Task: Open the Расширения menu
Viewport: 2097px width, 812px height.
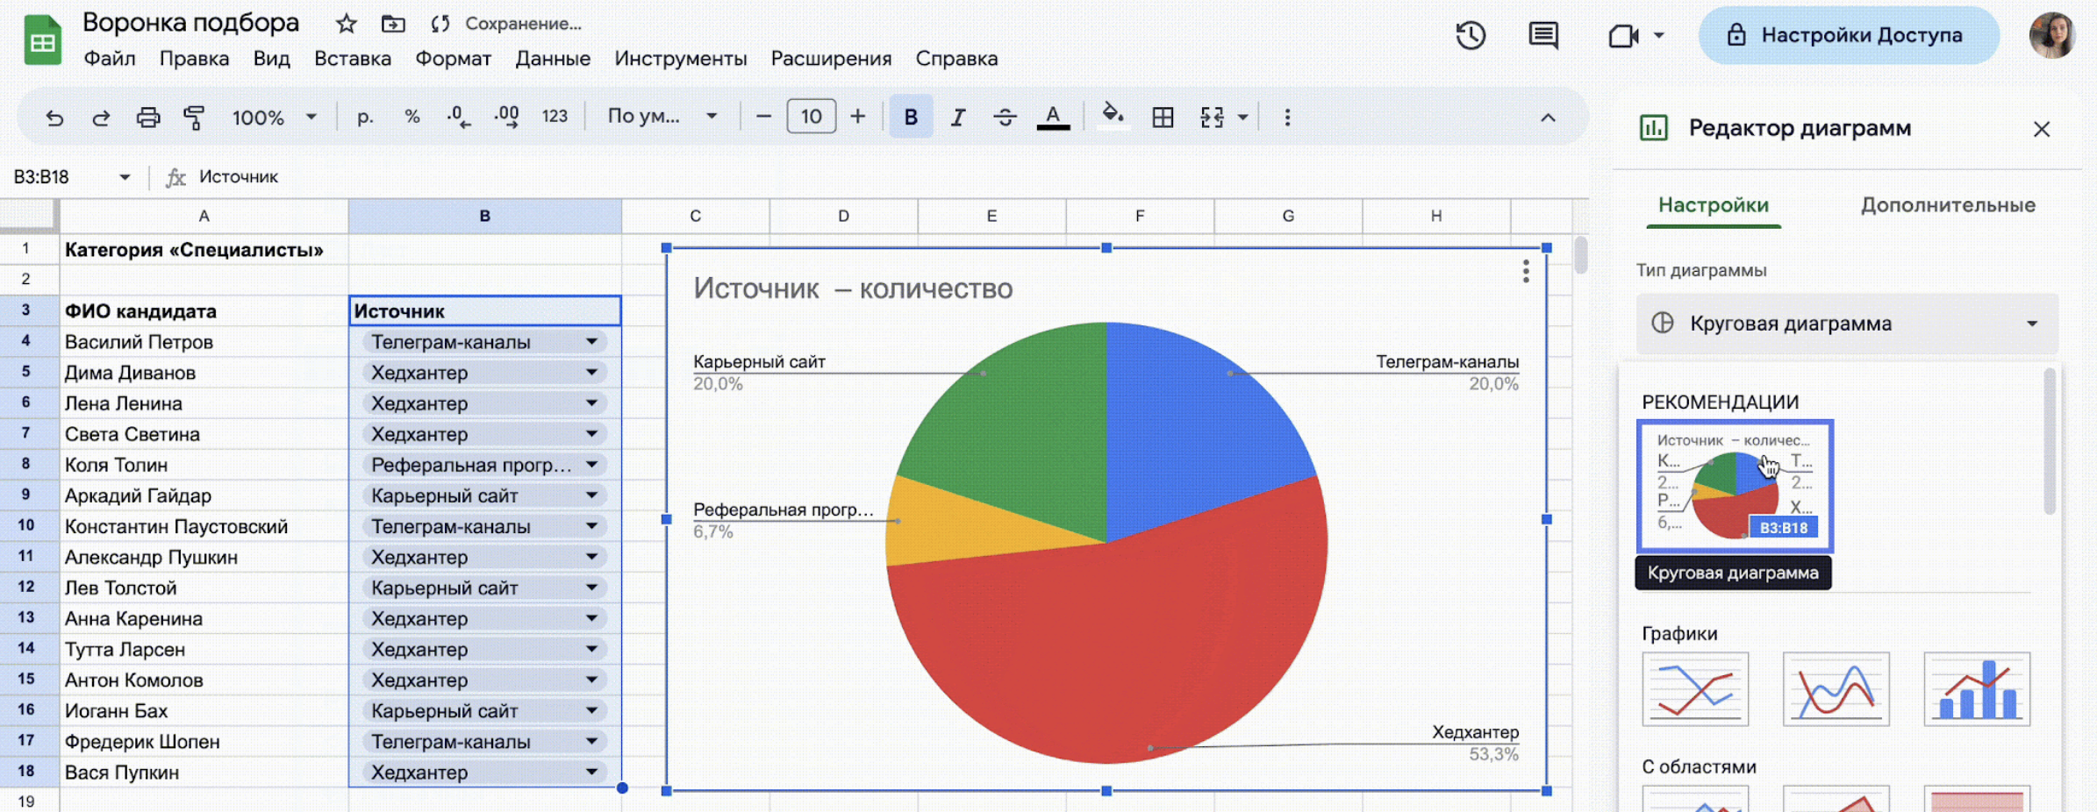Action: pyautogui.click(x=831, y=59)
